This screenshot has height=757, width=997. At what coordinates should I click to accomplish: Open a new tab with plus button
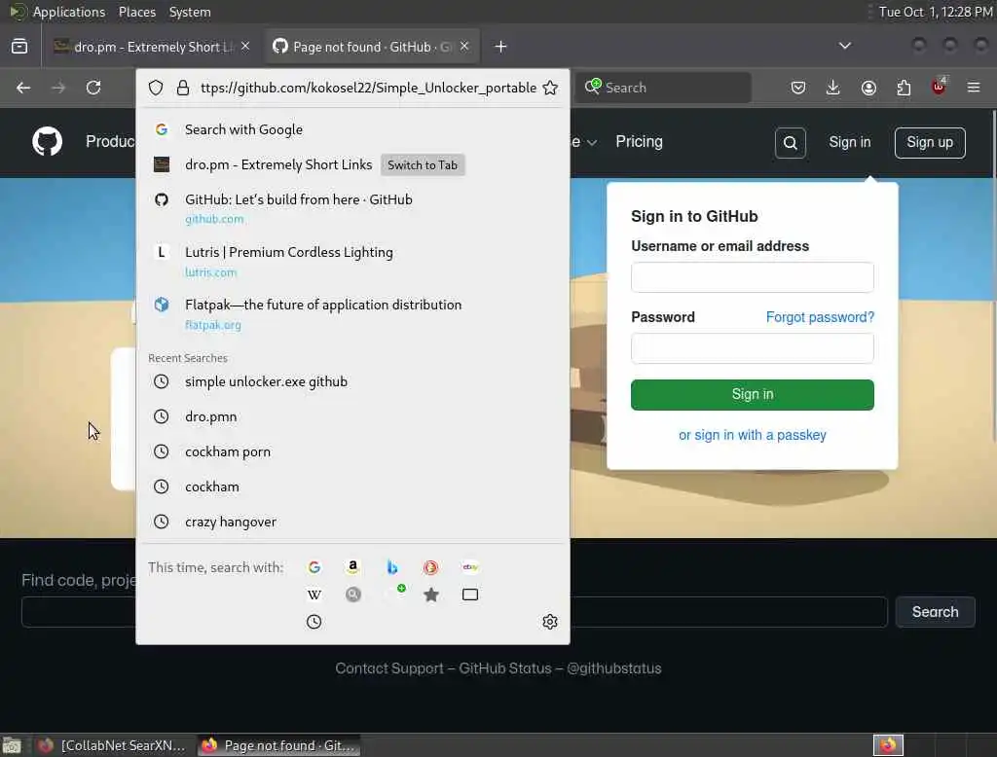tap(501, 47)
